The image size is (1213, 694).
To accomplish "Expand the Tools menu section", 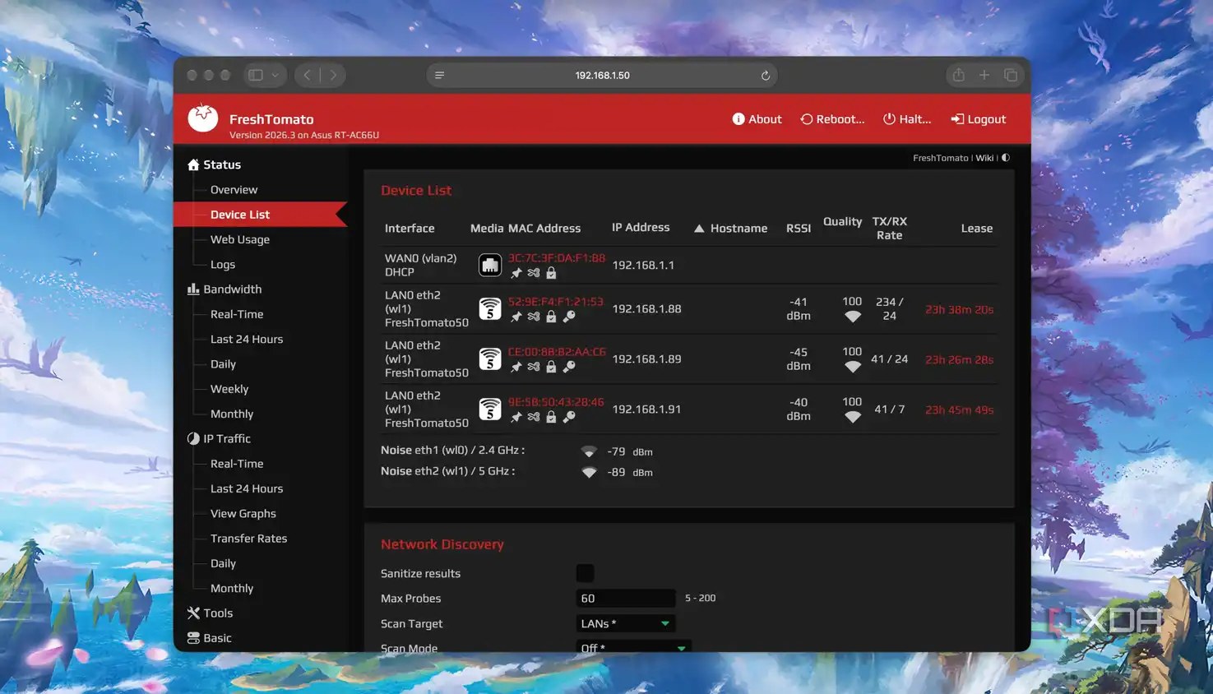I will 210,613.
